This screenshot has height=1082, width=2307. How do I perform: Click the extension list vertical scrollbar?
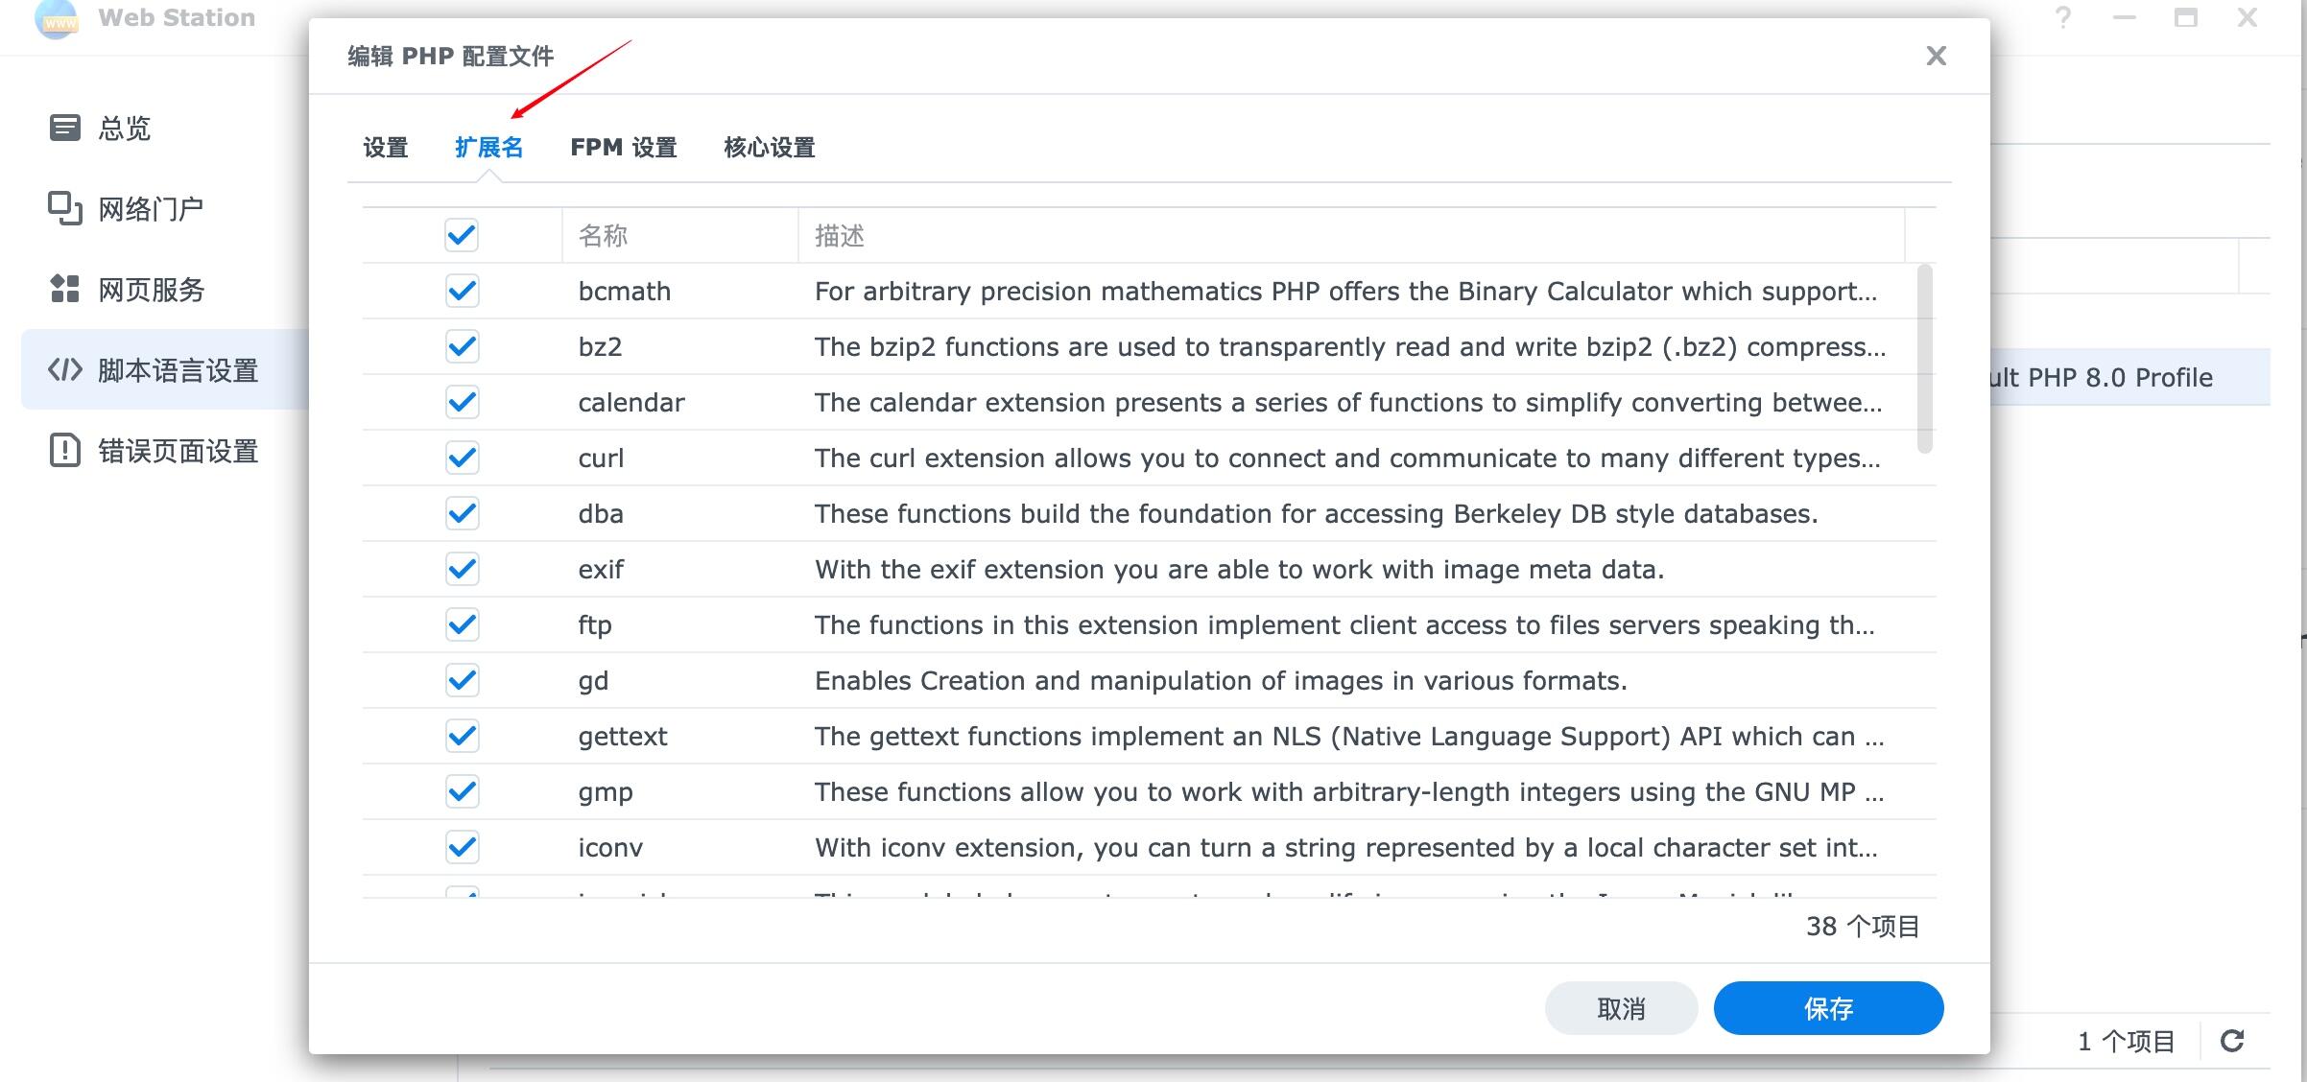1924,359
